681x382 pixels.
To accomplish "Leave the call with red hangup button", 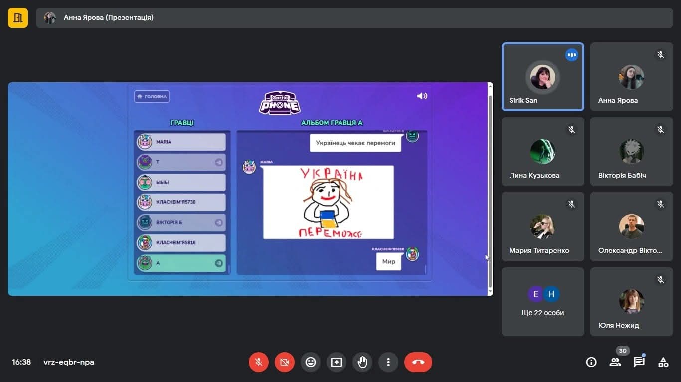I will pyautogui.click(x=418, y=362).
